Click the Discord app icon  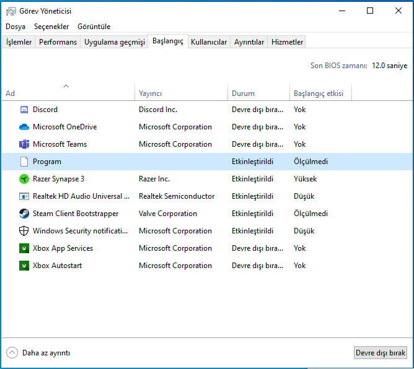(x=24, y=110)
